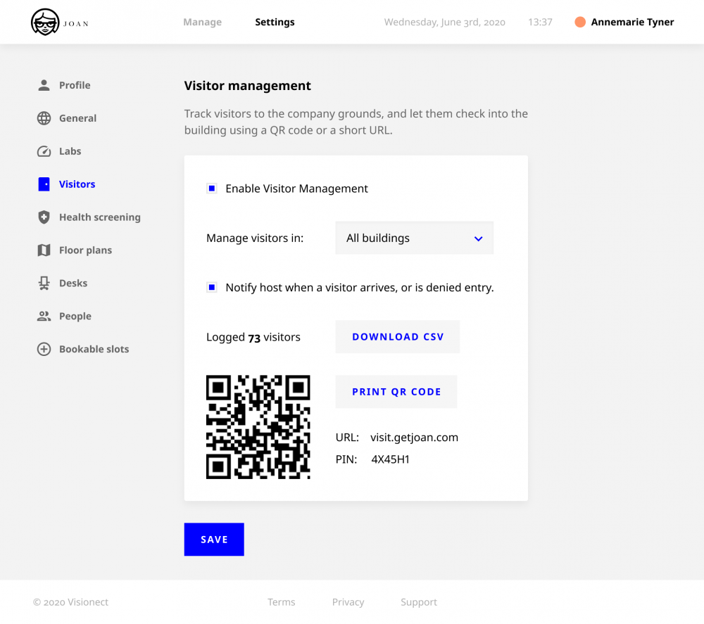Click the visitor QR code image
This screenshot has width=704, height=624.
258,427
